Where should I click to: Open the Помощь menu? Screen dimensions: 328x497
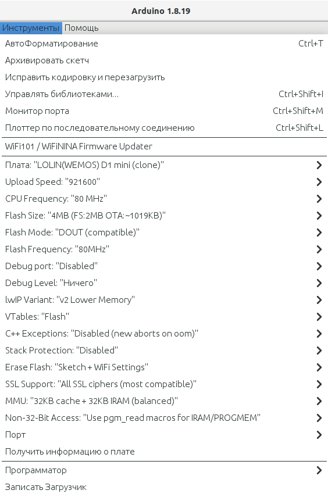[81, 28]
